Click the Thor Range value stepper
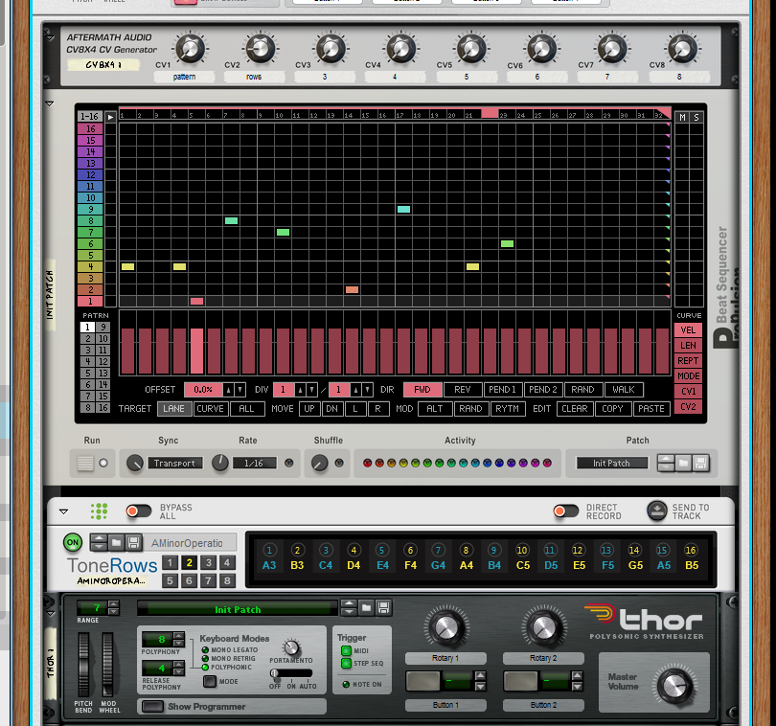Image resolution: width=776 pixels, height=726 pixels. [x=114, y=607]
